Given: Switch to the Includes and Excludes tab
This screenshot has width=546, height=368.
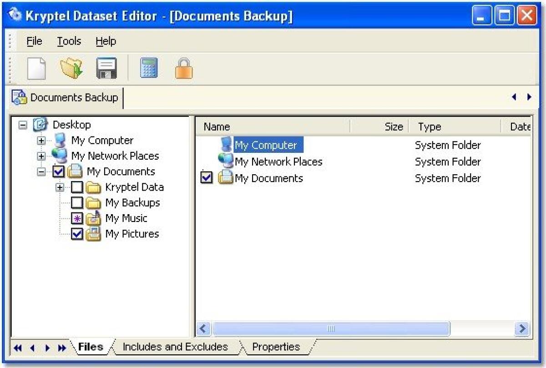Looking at the screenshot, I should [x=174, y=347].
